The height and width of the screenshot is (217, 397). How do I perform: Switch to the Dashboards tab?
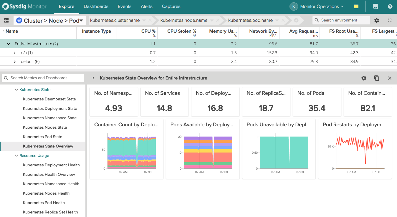point(96,6)
